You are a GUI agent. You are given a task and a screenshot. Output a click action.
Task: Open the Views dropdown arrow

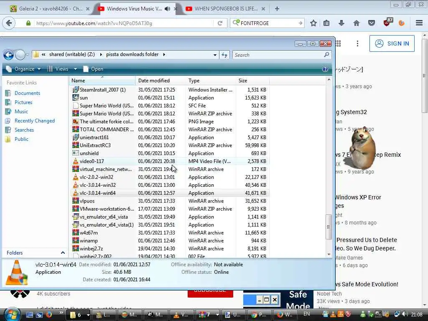[x=75, y=69]
